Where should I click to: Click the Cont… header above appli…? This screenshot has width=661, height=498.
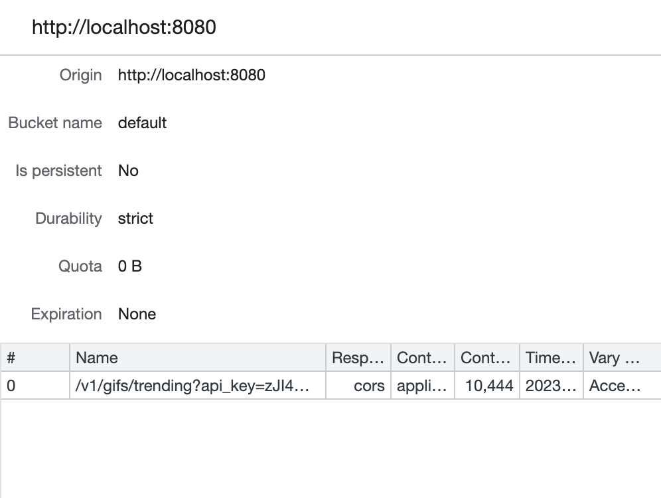423,358
